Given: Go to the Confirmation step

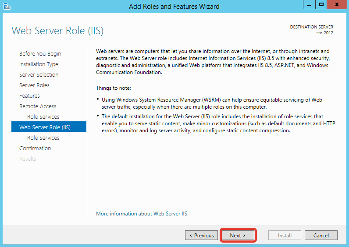Looking at the screenshot, I should [35, 148].
